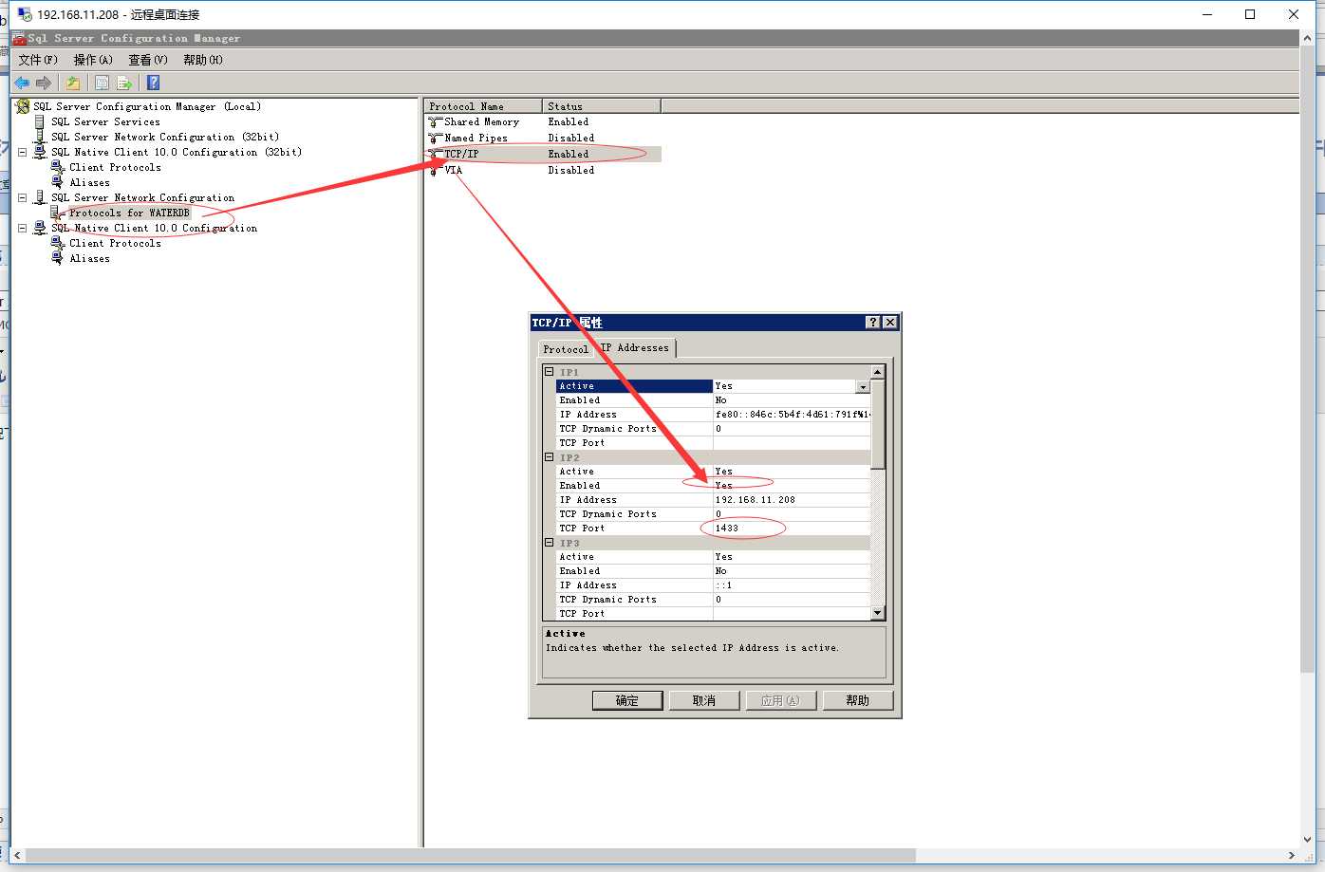Collapse the IP1 group

(549, 372)
